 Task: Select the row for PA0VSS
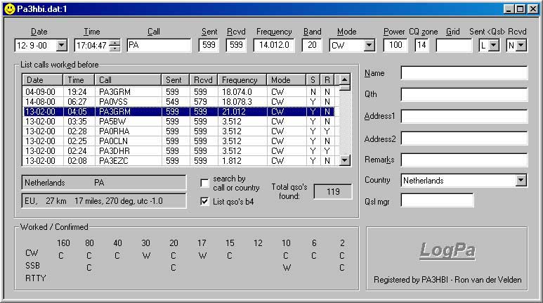pos(178,101)
